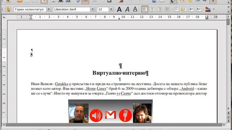Open the Styles and Formatting panel icon
The width and height of the screenshot is (232, 130).
coord(8,9)
